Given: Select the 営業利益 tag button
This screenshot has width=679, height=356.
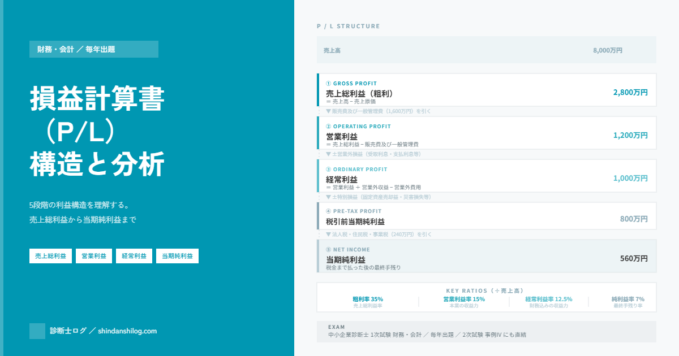Looking at the screenshot, I should click(94, 256).
